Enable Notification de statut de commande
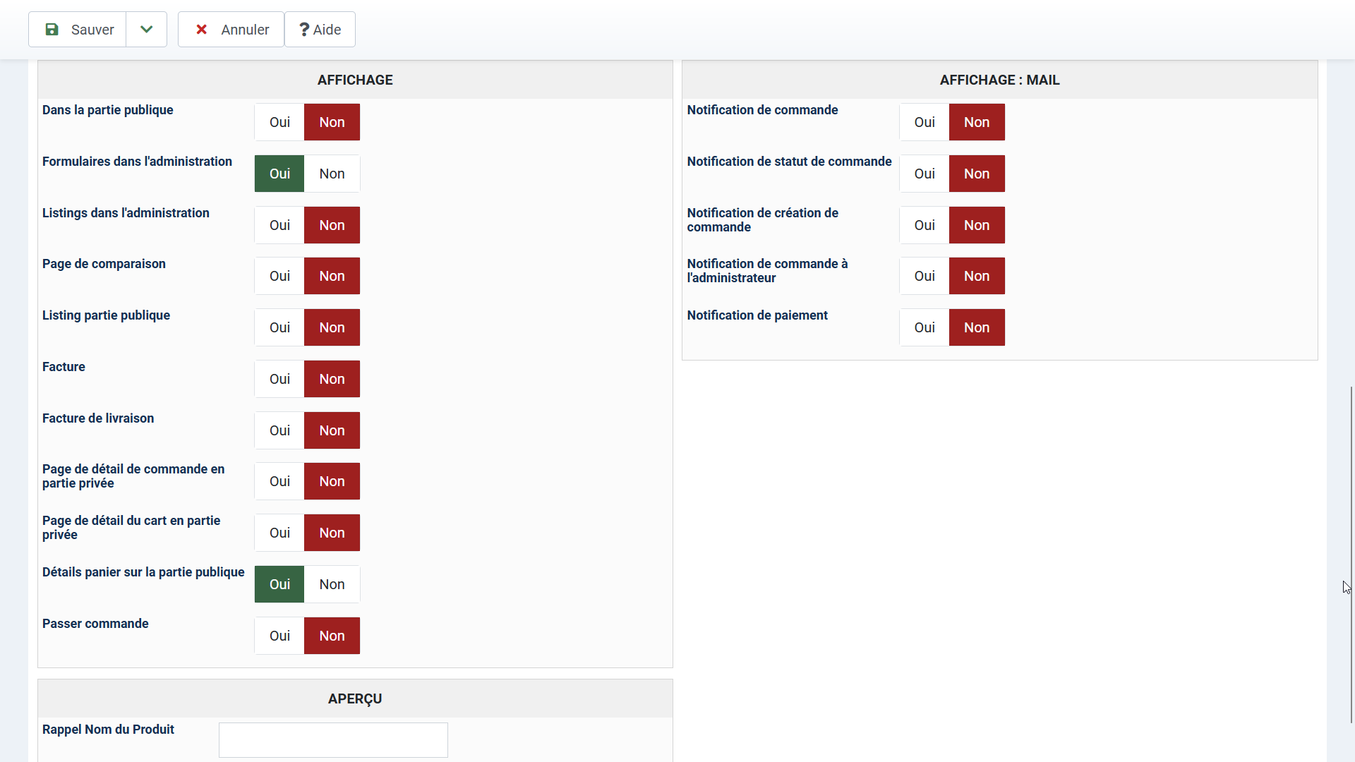Screen dimensions: 1355x762 (925, 174)
